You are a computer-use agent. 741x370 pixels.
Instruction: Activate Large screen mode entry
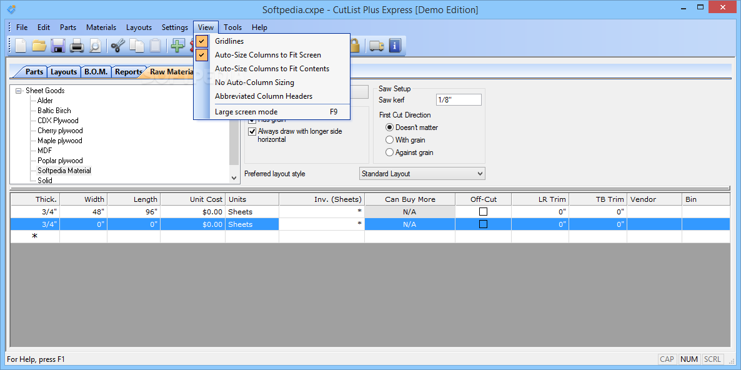272,112
